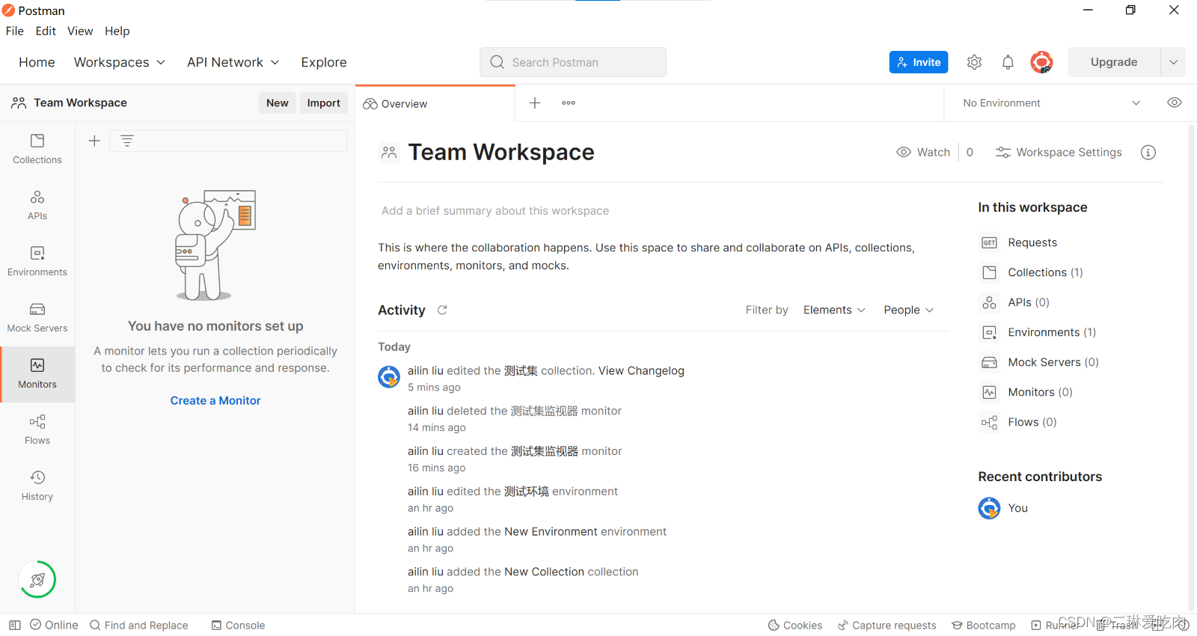This screenshot has width=1197, height=636.
Task: Click the Create a Monitor link
Action: tap(215, 400)
